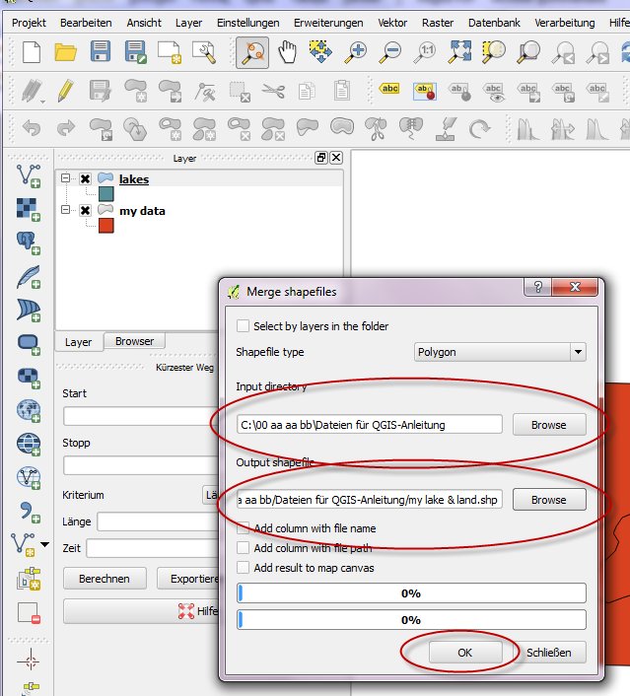The image size is (630, 696).
Task: Click the Add Raster Layer icon
Action: pyautogui.click(x=28, y=209)
